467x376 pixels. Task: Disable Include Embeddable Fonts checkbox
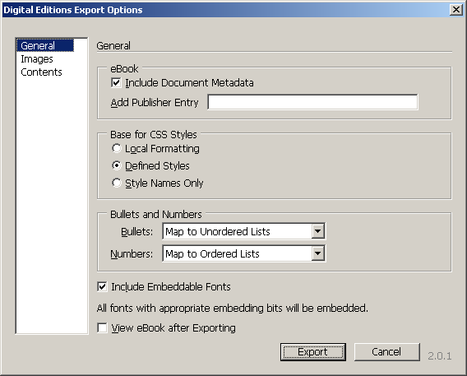point(102,286)
